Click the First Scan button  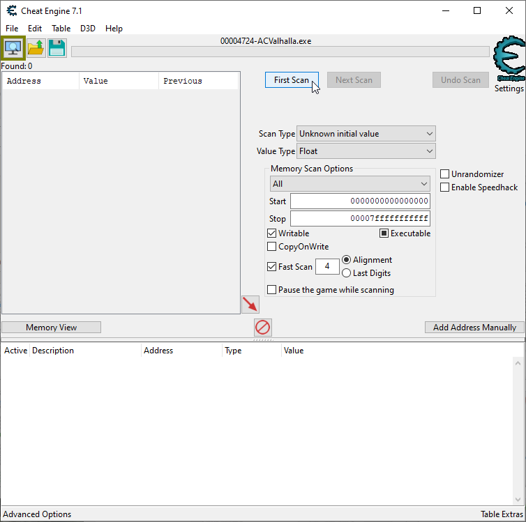[x=291, y=80]
